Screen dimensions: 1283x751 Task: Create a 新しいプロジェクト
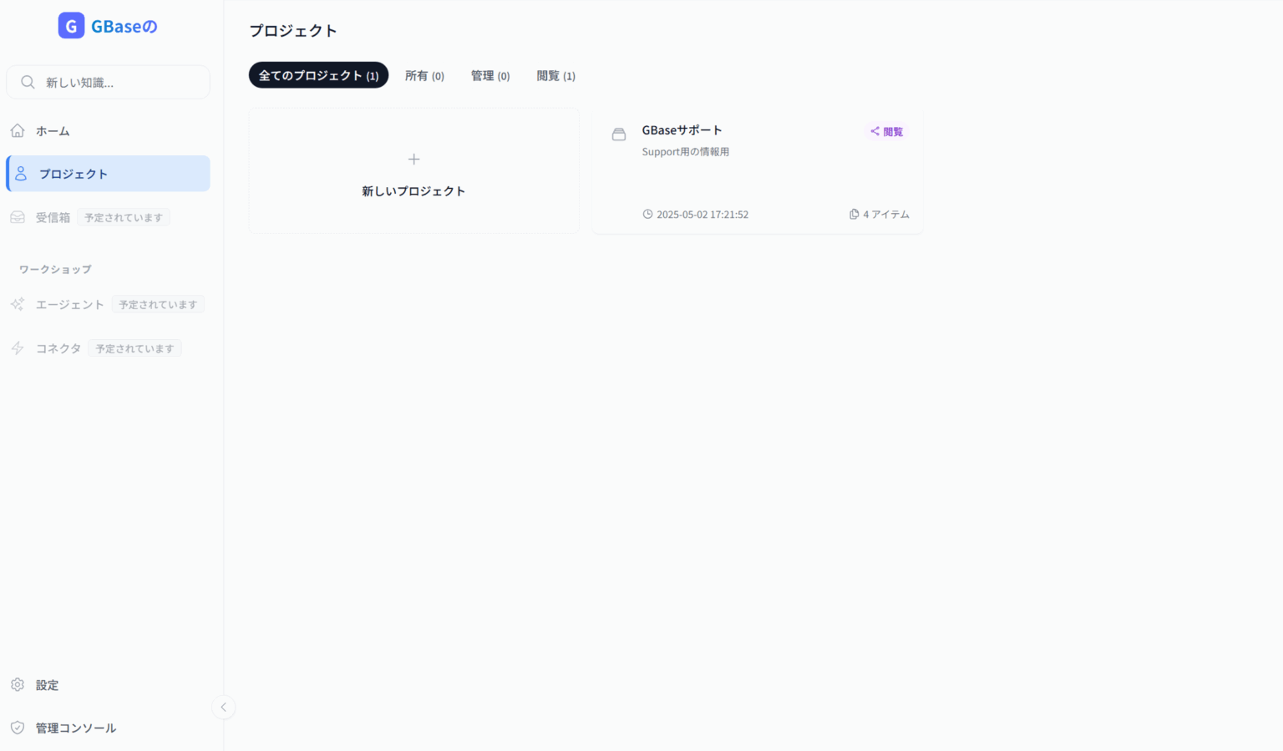pyautogui.click(x=413, y=170)
